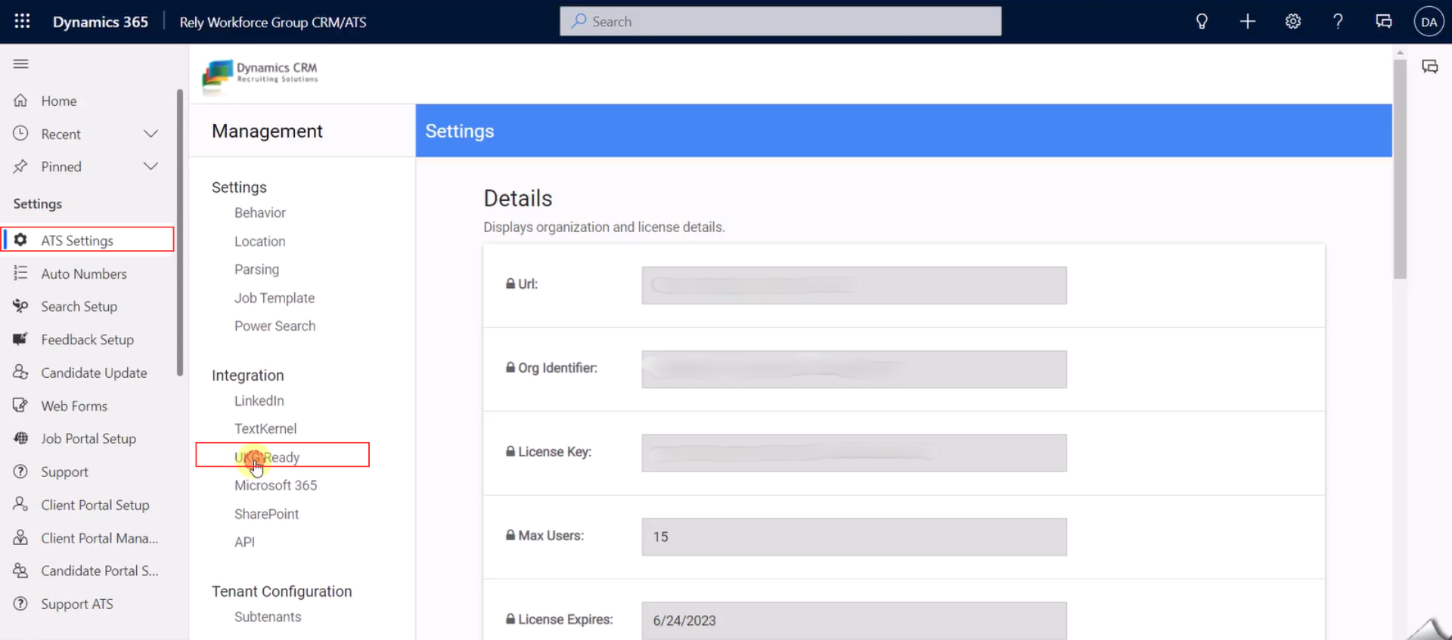Image resolution: width=1452 pixels, height=640 pixels.
Task: Click the Job Portal Setup globe icon
Action: (x=20, y=438)
